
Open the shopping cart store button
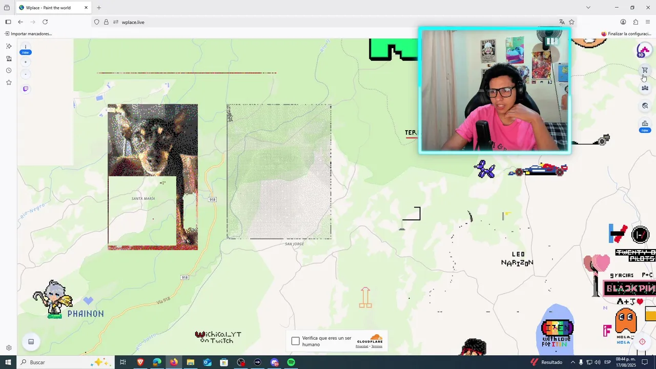pos(645,70)
